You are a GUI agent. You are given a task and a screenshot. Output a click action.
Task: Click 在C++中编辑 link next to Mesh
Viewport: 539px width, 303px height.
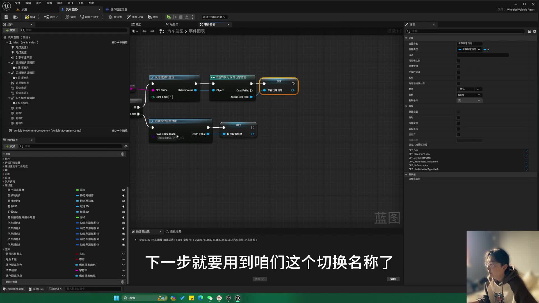click(120, 43)
